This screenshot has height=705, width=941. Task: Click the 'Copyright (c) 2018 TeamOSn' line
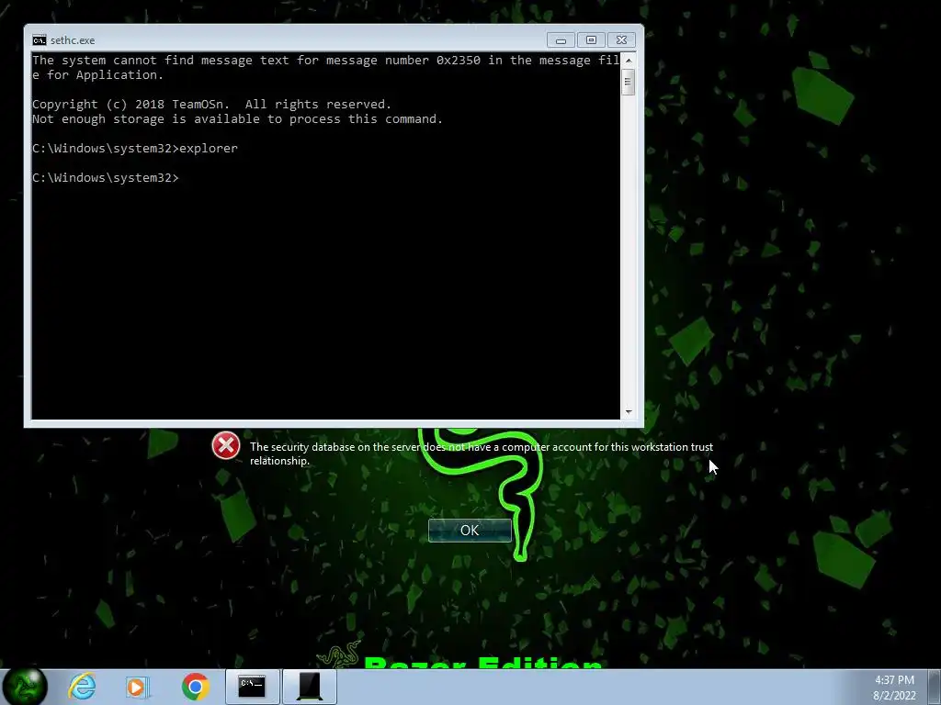click(211, 105)
